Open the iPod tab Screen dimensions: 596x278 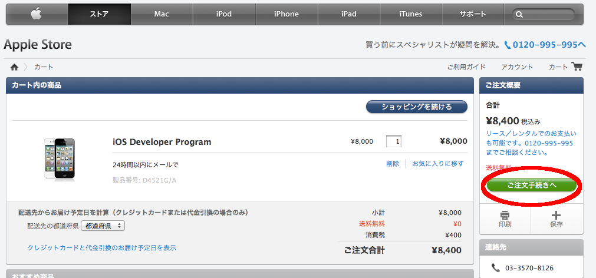224,14
